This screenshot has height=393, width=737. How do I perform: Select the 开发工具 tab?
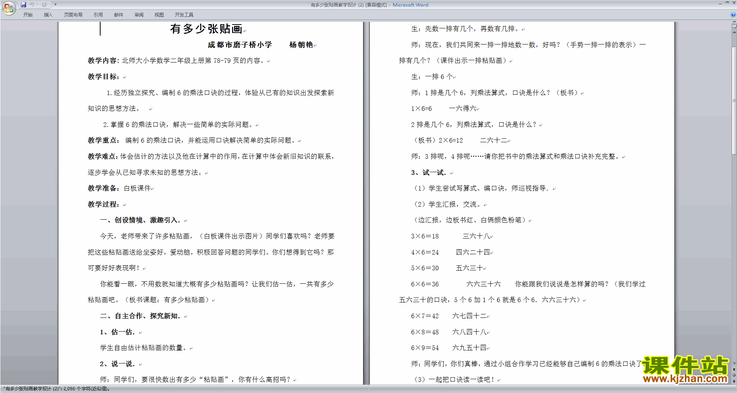184,15
